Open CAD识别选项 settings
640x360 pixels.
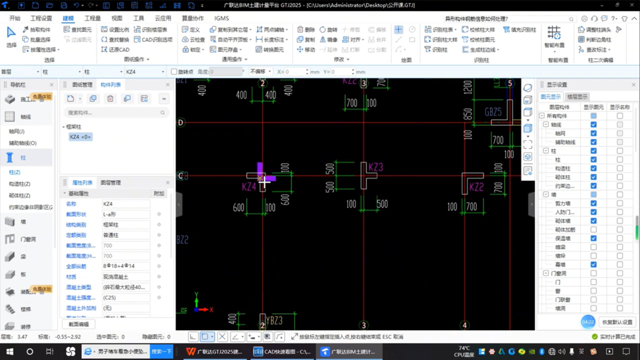coord(153,39)
